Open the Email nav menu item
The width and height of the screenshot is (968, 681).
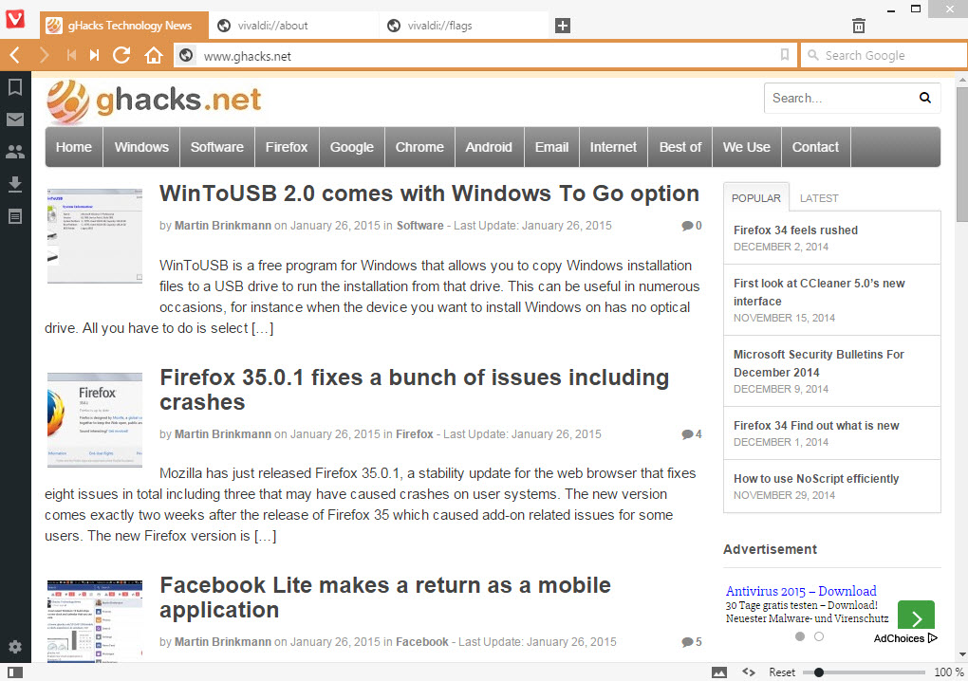pyautogui.click(x=552, y=147)
